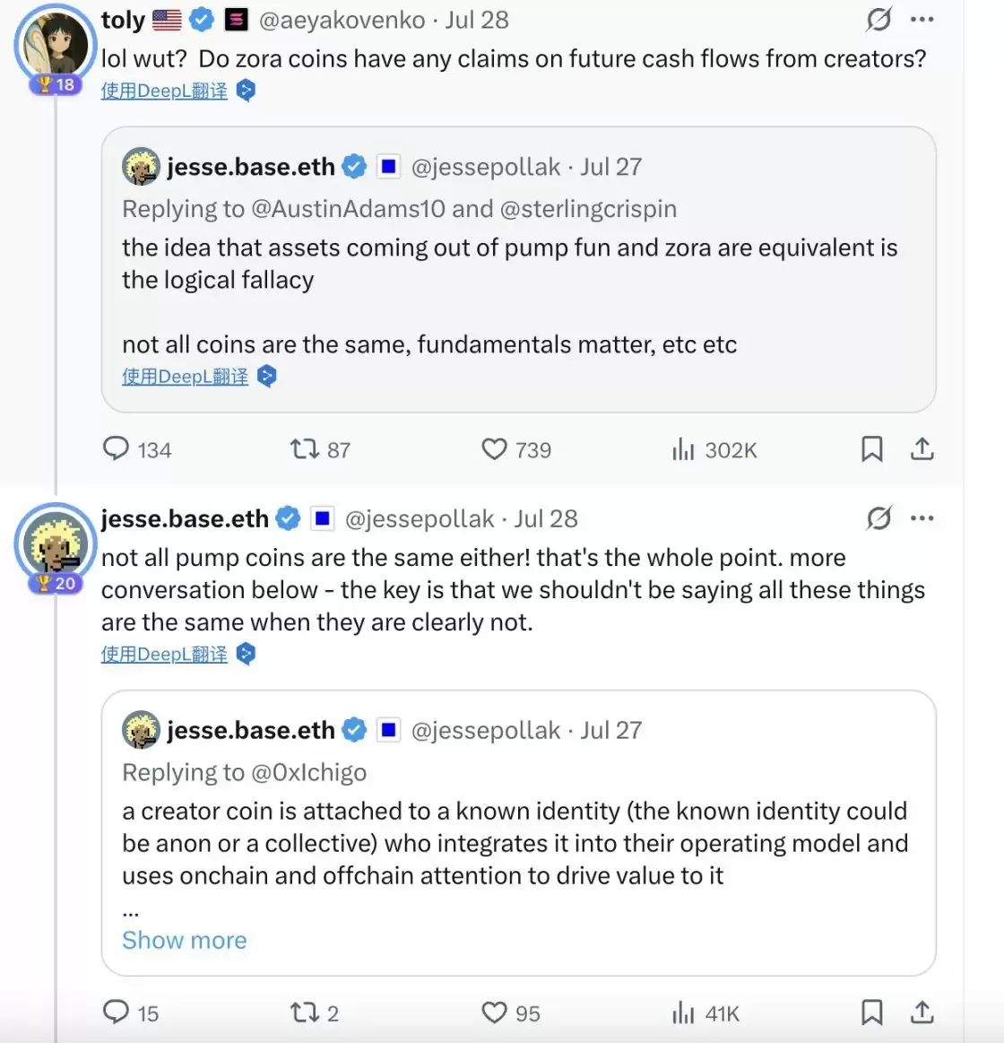Screen dimensions: 1004x1043
Task: Open more options on toly's tweet
Action: [922, 20]
